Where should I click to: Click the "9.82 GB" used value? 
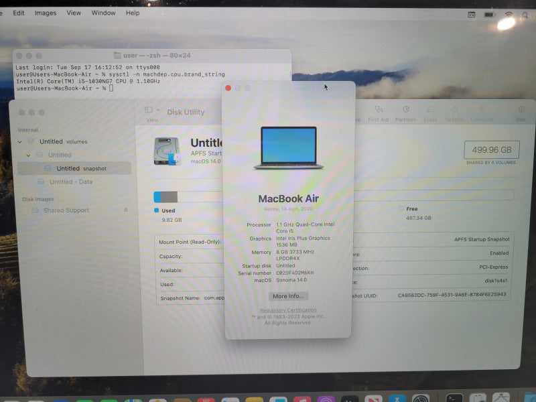coord(172,220)
